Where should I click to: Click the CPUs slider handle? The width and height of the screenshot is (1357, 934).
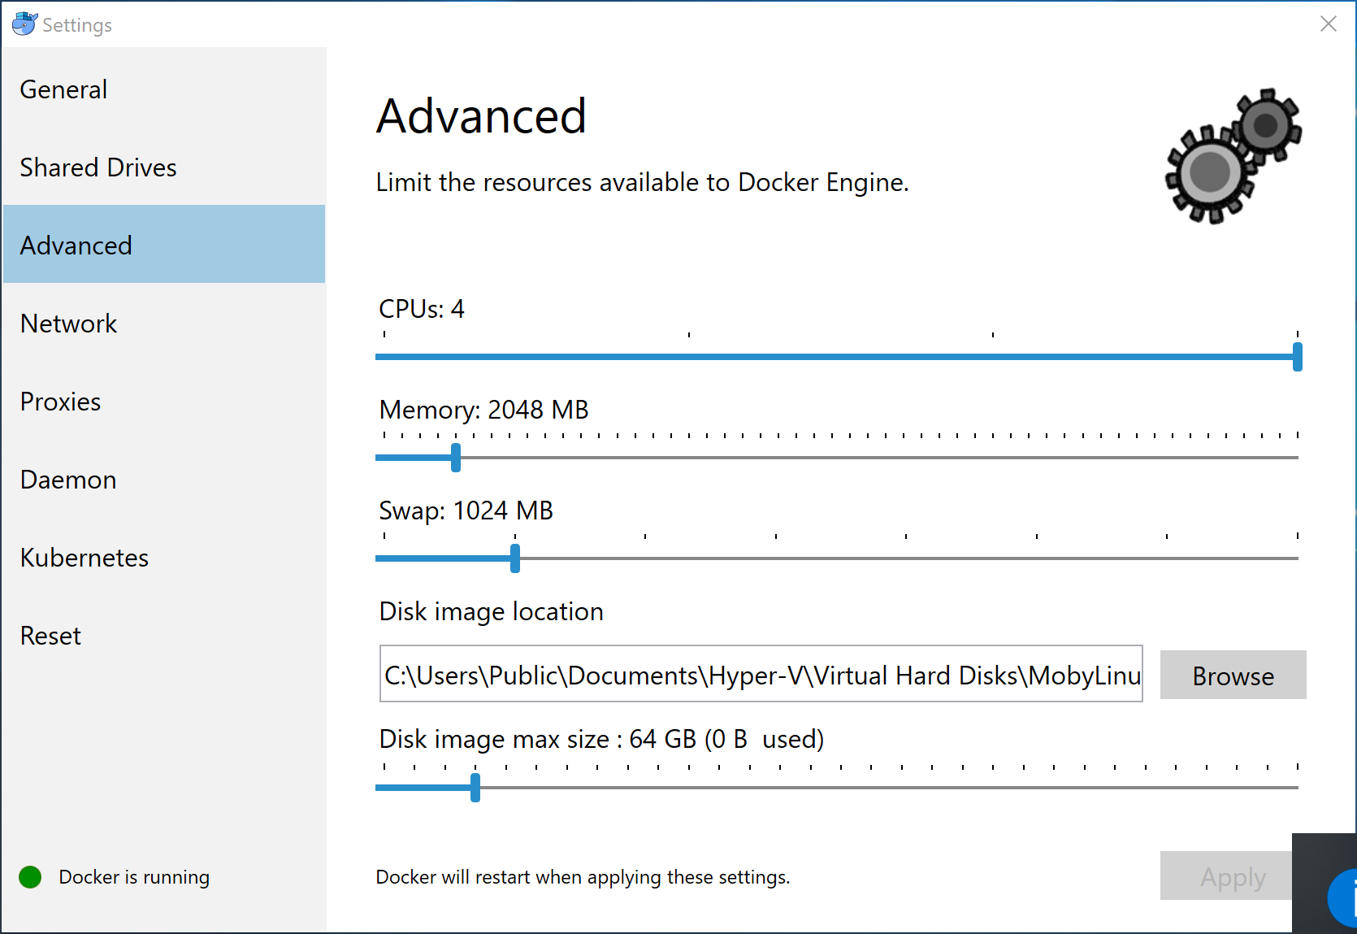click(1297, 357)
